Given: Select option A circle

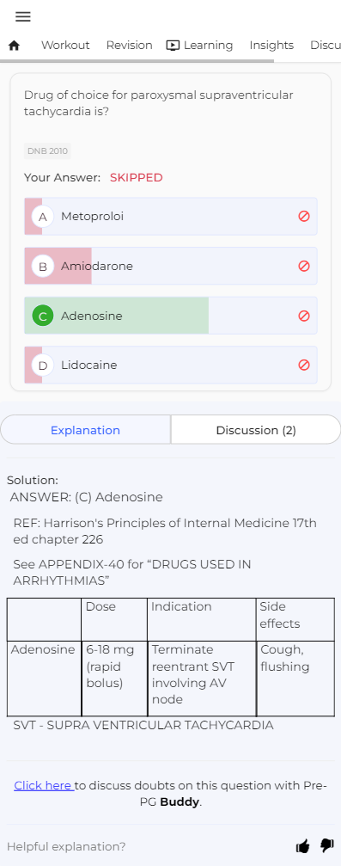Looking at the screenshot, I should click(x=42, y=217).
